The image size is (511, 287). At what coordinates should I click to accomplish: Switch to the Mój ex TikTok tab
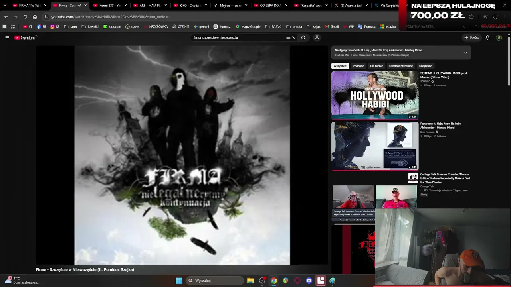point(230,6)
